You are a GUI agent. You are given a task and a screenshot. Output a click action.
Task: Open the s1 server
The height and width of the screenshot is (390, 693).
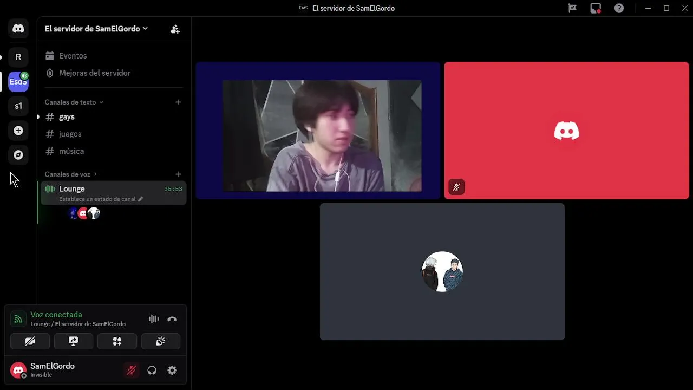tap(18, 106)
